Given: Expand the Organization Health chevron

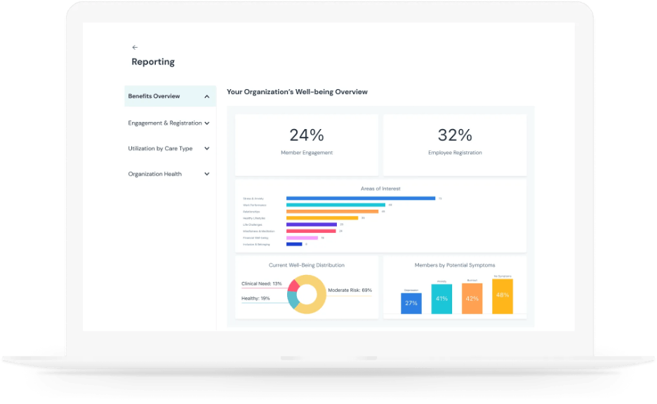Looking at the screenshot, I should 206,174.
